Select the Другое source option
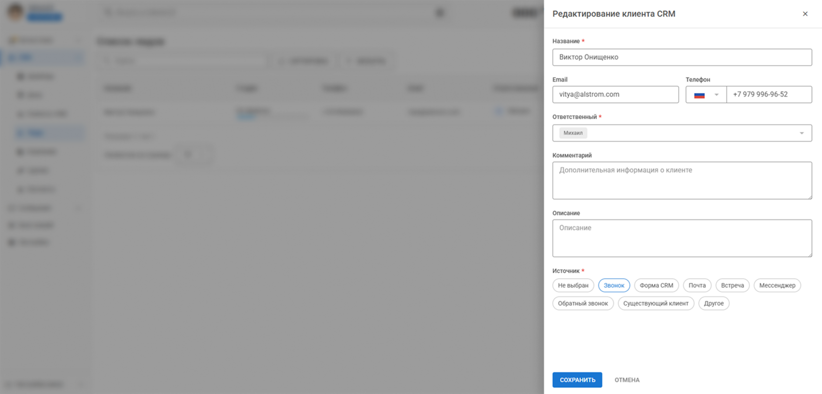 click(714, 304)
